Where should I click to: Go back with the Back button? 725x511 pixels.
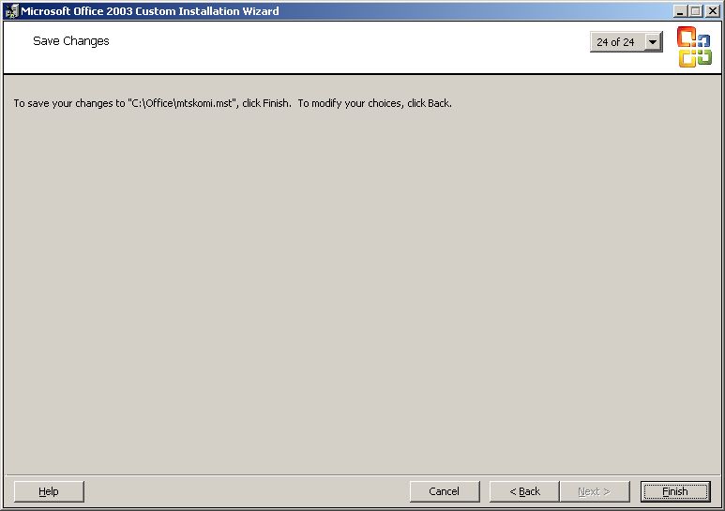[x=524, y=491]
